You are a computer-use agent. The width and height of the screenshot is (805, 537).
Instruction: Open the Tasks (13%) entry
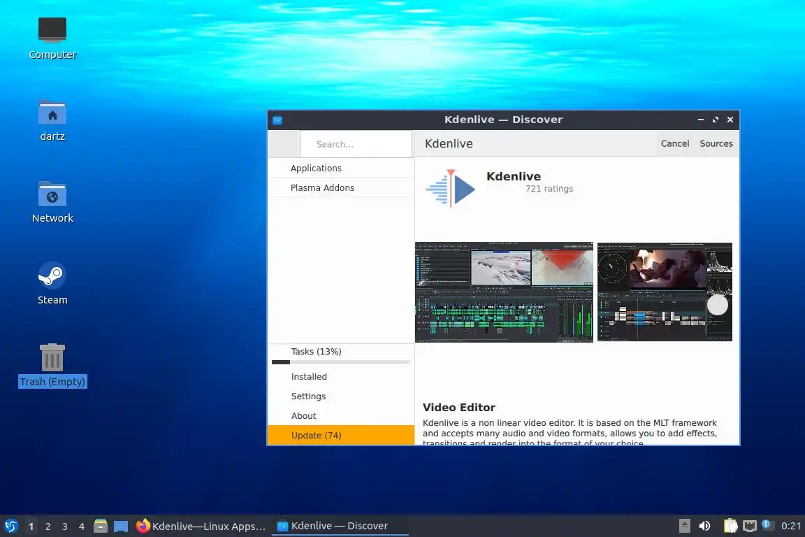point(341,352)
